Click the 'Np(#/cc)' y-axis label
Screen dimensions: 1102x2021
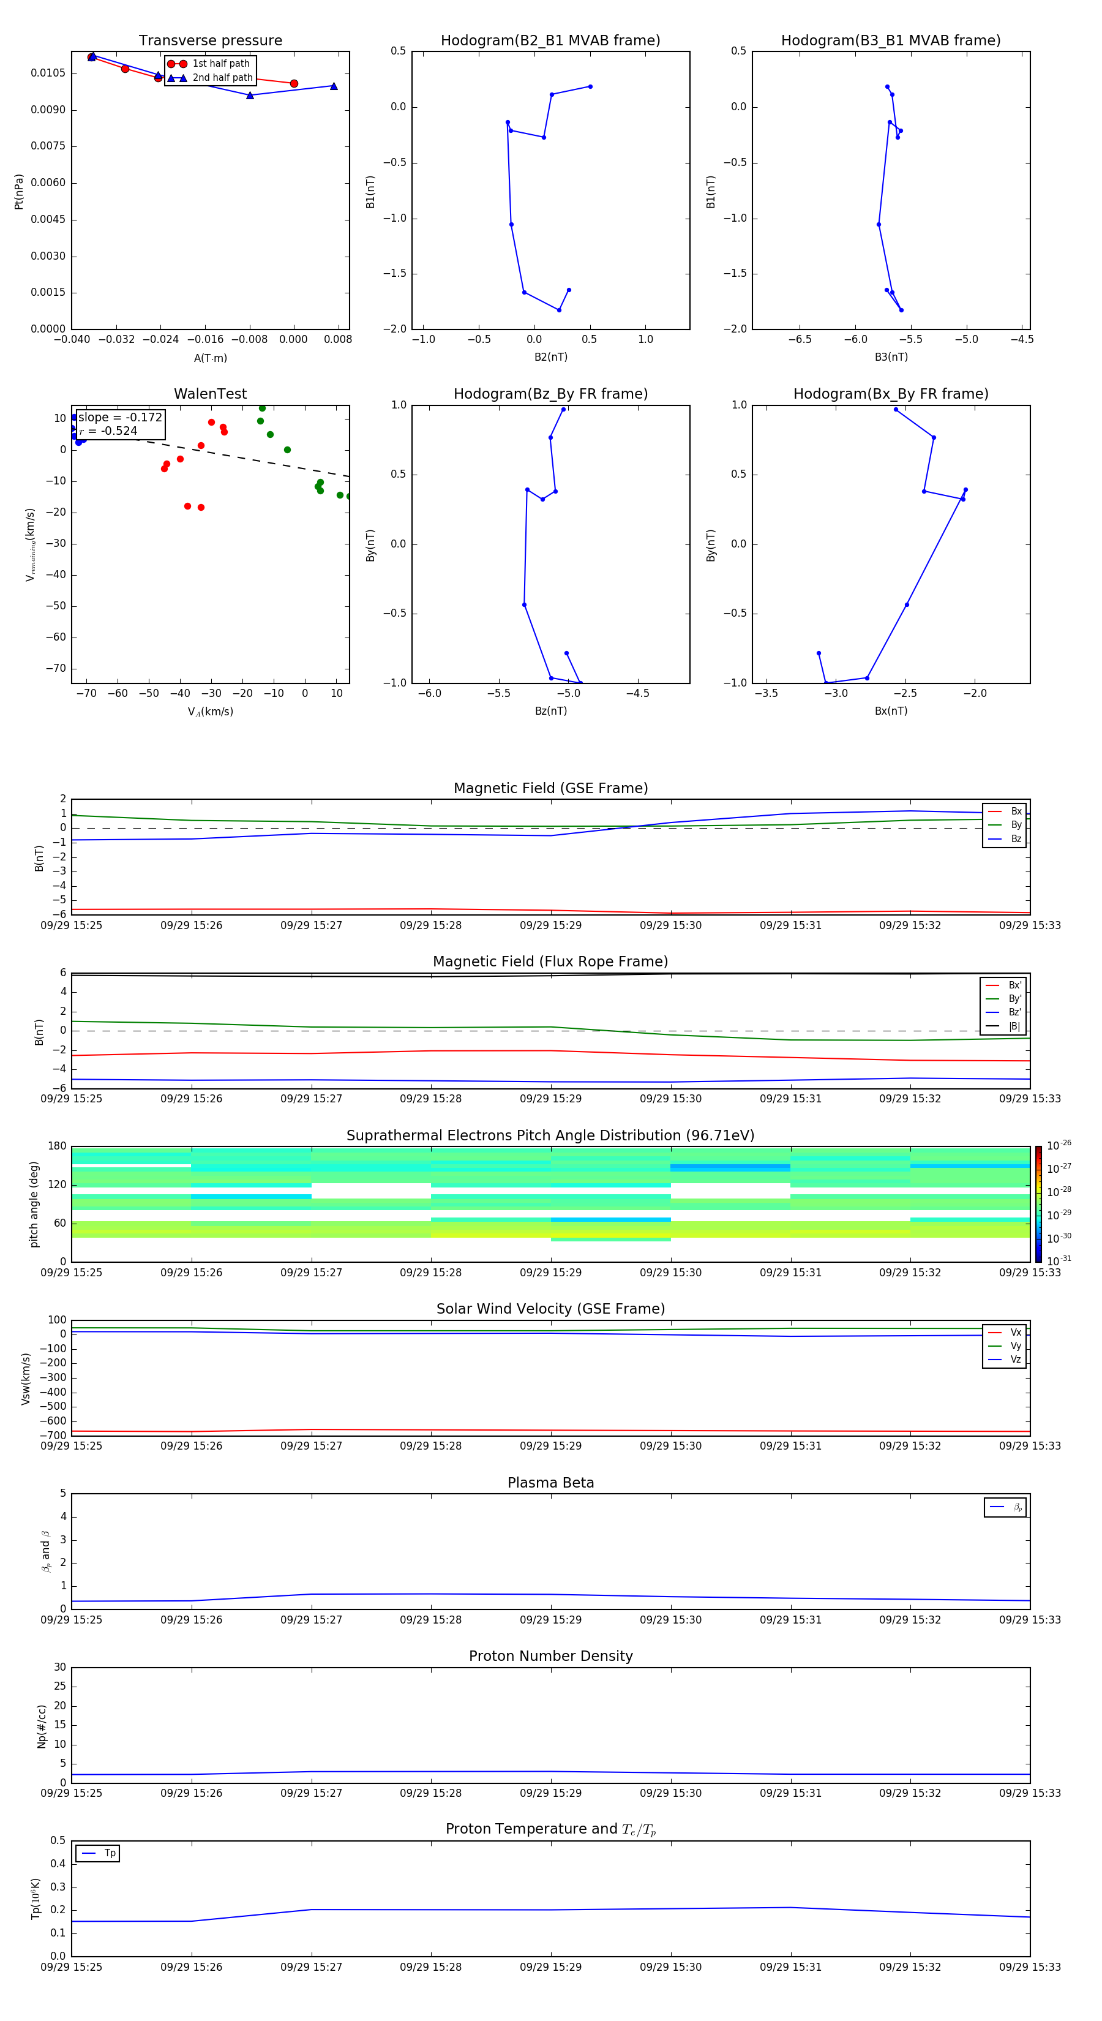tap(42, 1725)
